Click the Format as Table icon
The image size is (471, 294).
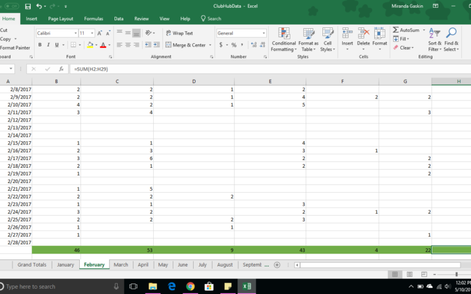(x=308, y=39)
